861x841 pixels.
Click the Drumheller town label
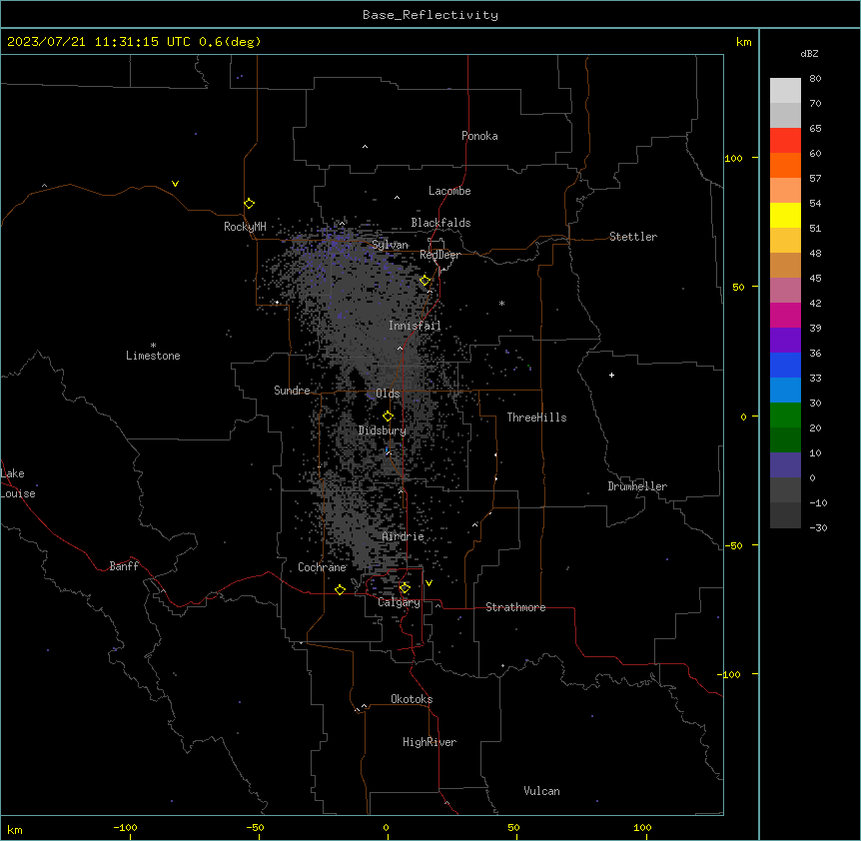(x=637, y=486)
